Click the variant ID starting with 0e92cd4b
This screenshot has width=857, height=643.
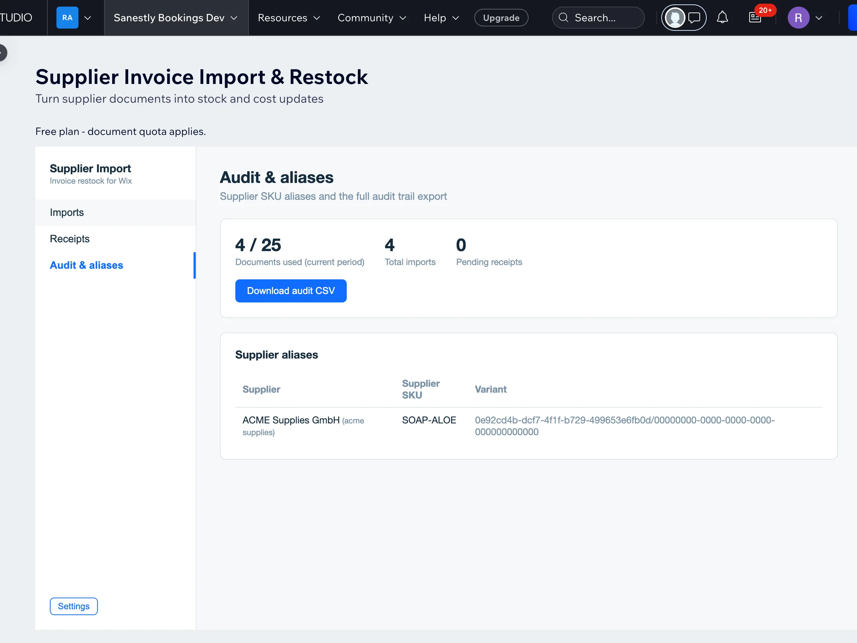625,426
